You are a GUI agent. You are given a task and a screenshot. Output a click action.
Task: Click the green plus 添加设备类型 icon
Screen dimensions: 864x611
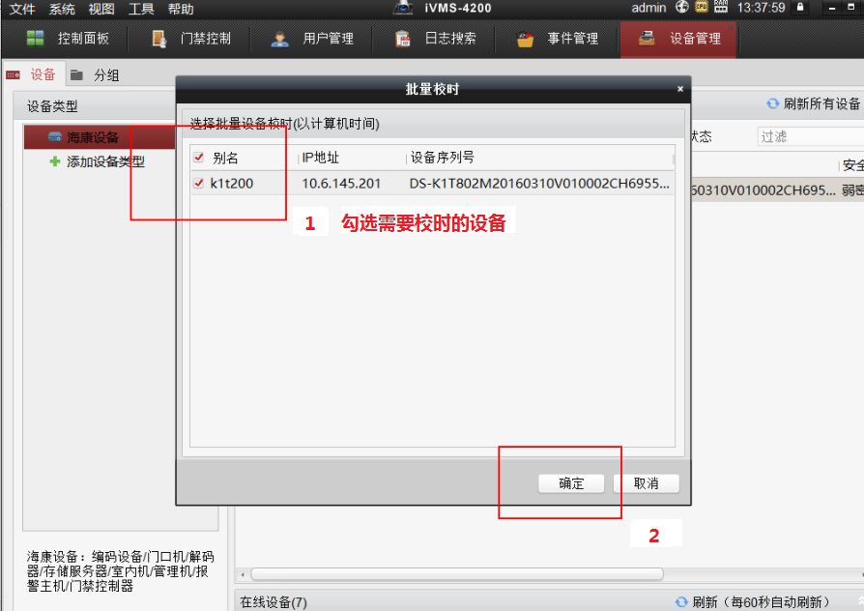click(x=55, y=161)
